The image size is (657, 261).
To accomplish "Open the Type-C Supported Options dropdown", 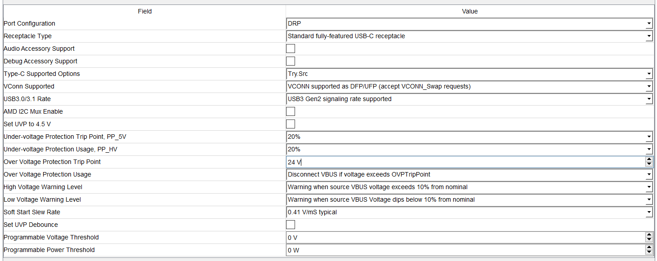I will (x=649, y=74).
